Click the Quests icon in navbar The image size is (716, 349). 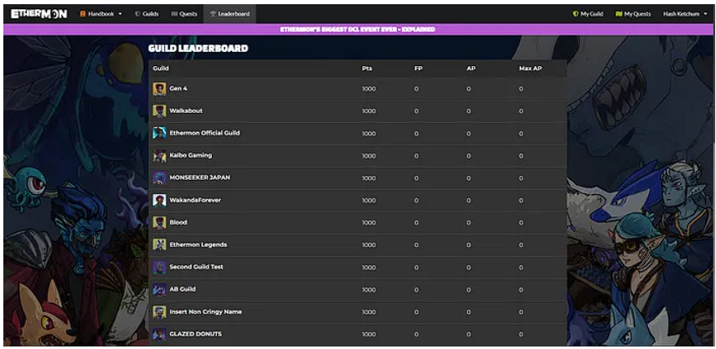[174, 14]
